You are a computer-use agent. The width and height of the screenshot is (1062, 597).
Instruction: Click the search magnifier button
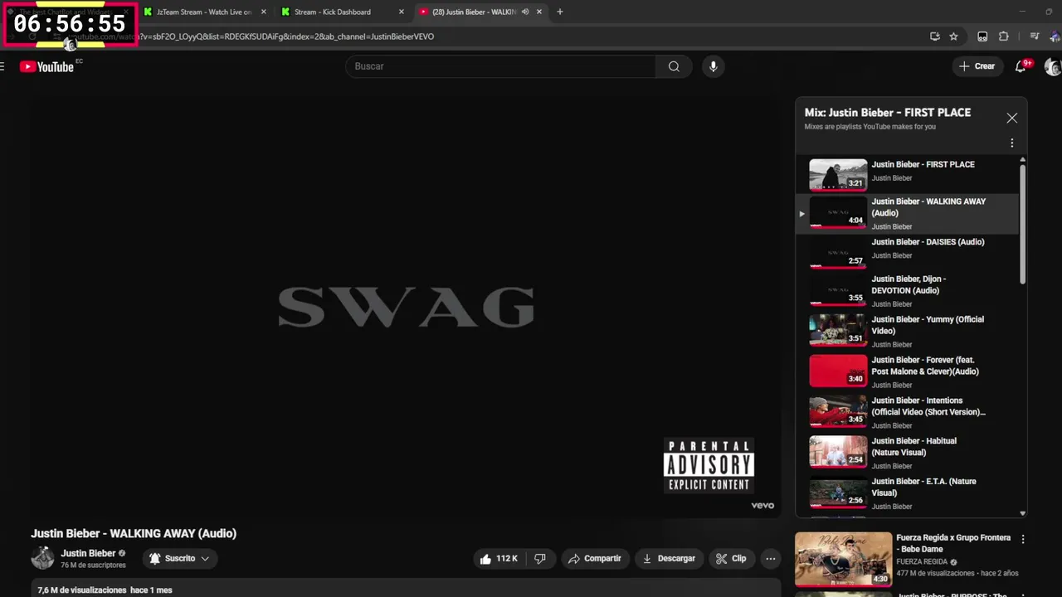point(674,66)
